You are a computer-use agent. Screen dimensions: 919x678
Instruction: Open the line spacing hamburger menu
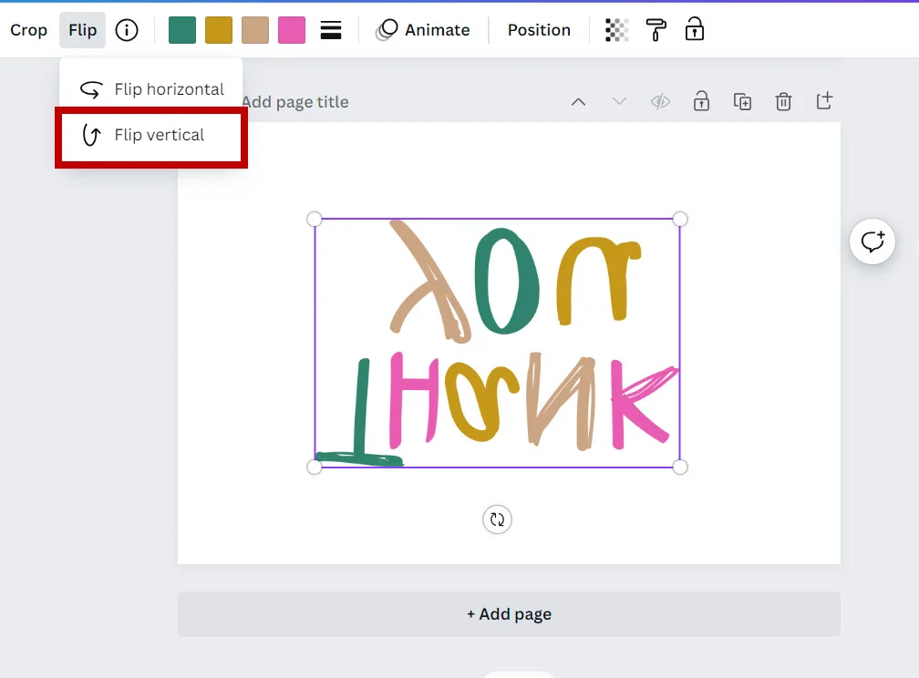pyautogui.click(x=330, y=29)
